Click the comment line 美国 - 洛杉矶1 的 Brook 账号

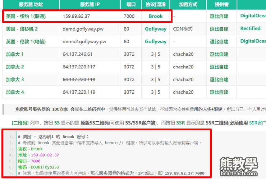pyautogui.click(x=53, y=137)
